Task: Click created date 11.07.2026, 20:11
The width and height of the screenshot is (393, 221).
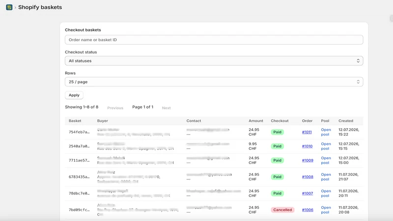Action: (x=349, y=193)
